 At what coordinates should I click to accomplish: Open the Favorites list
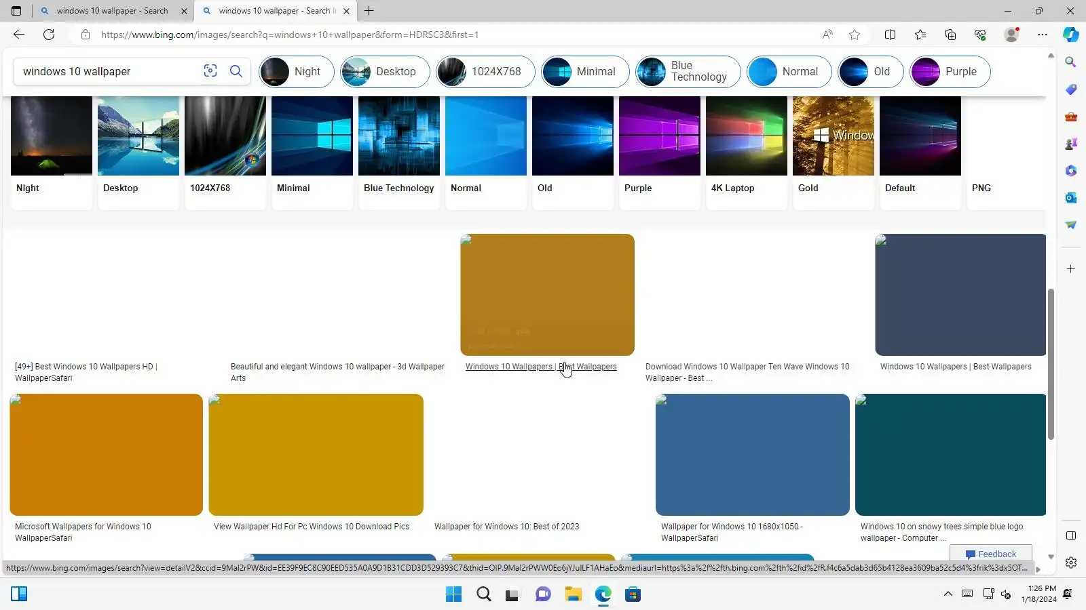(920, 35)
